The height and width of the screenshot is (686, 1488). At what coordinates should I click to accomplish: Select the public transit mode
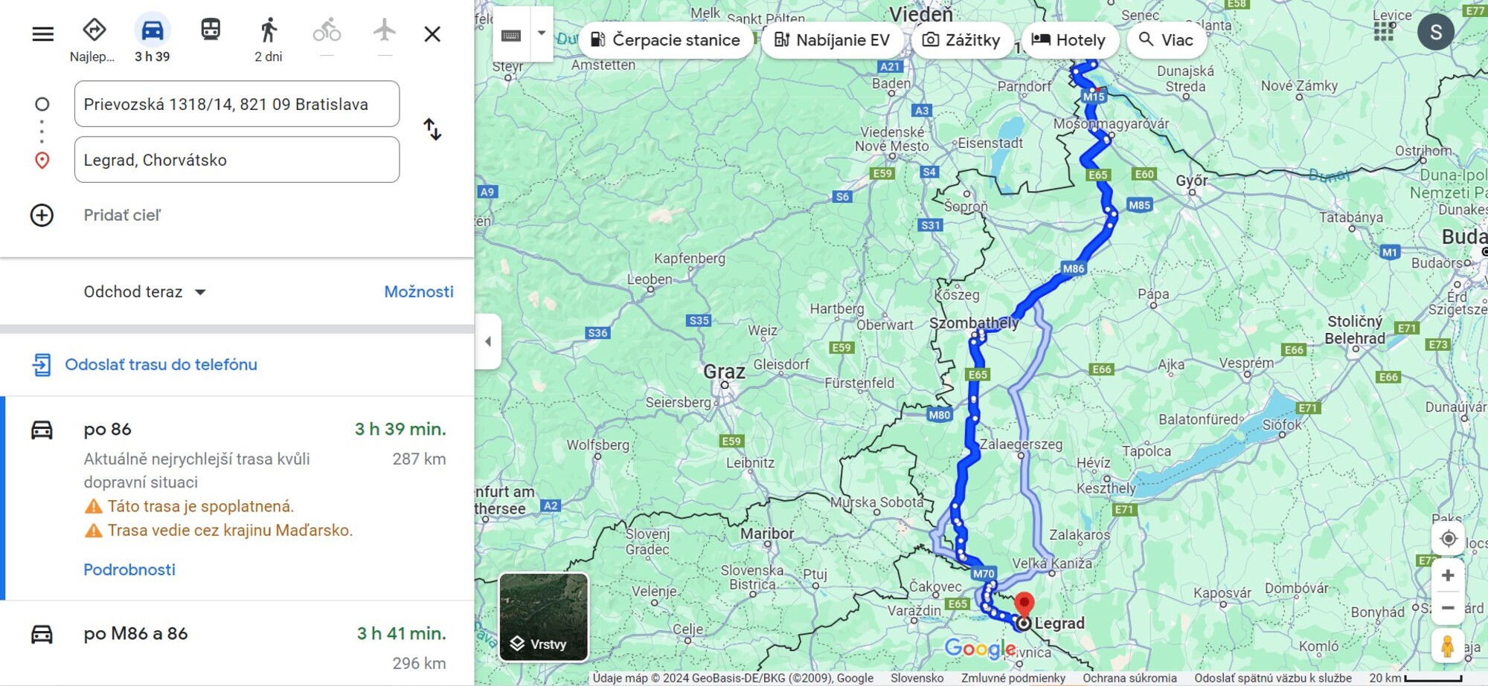(x=211, y=30)
